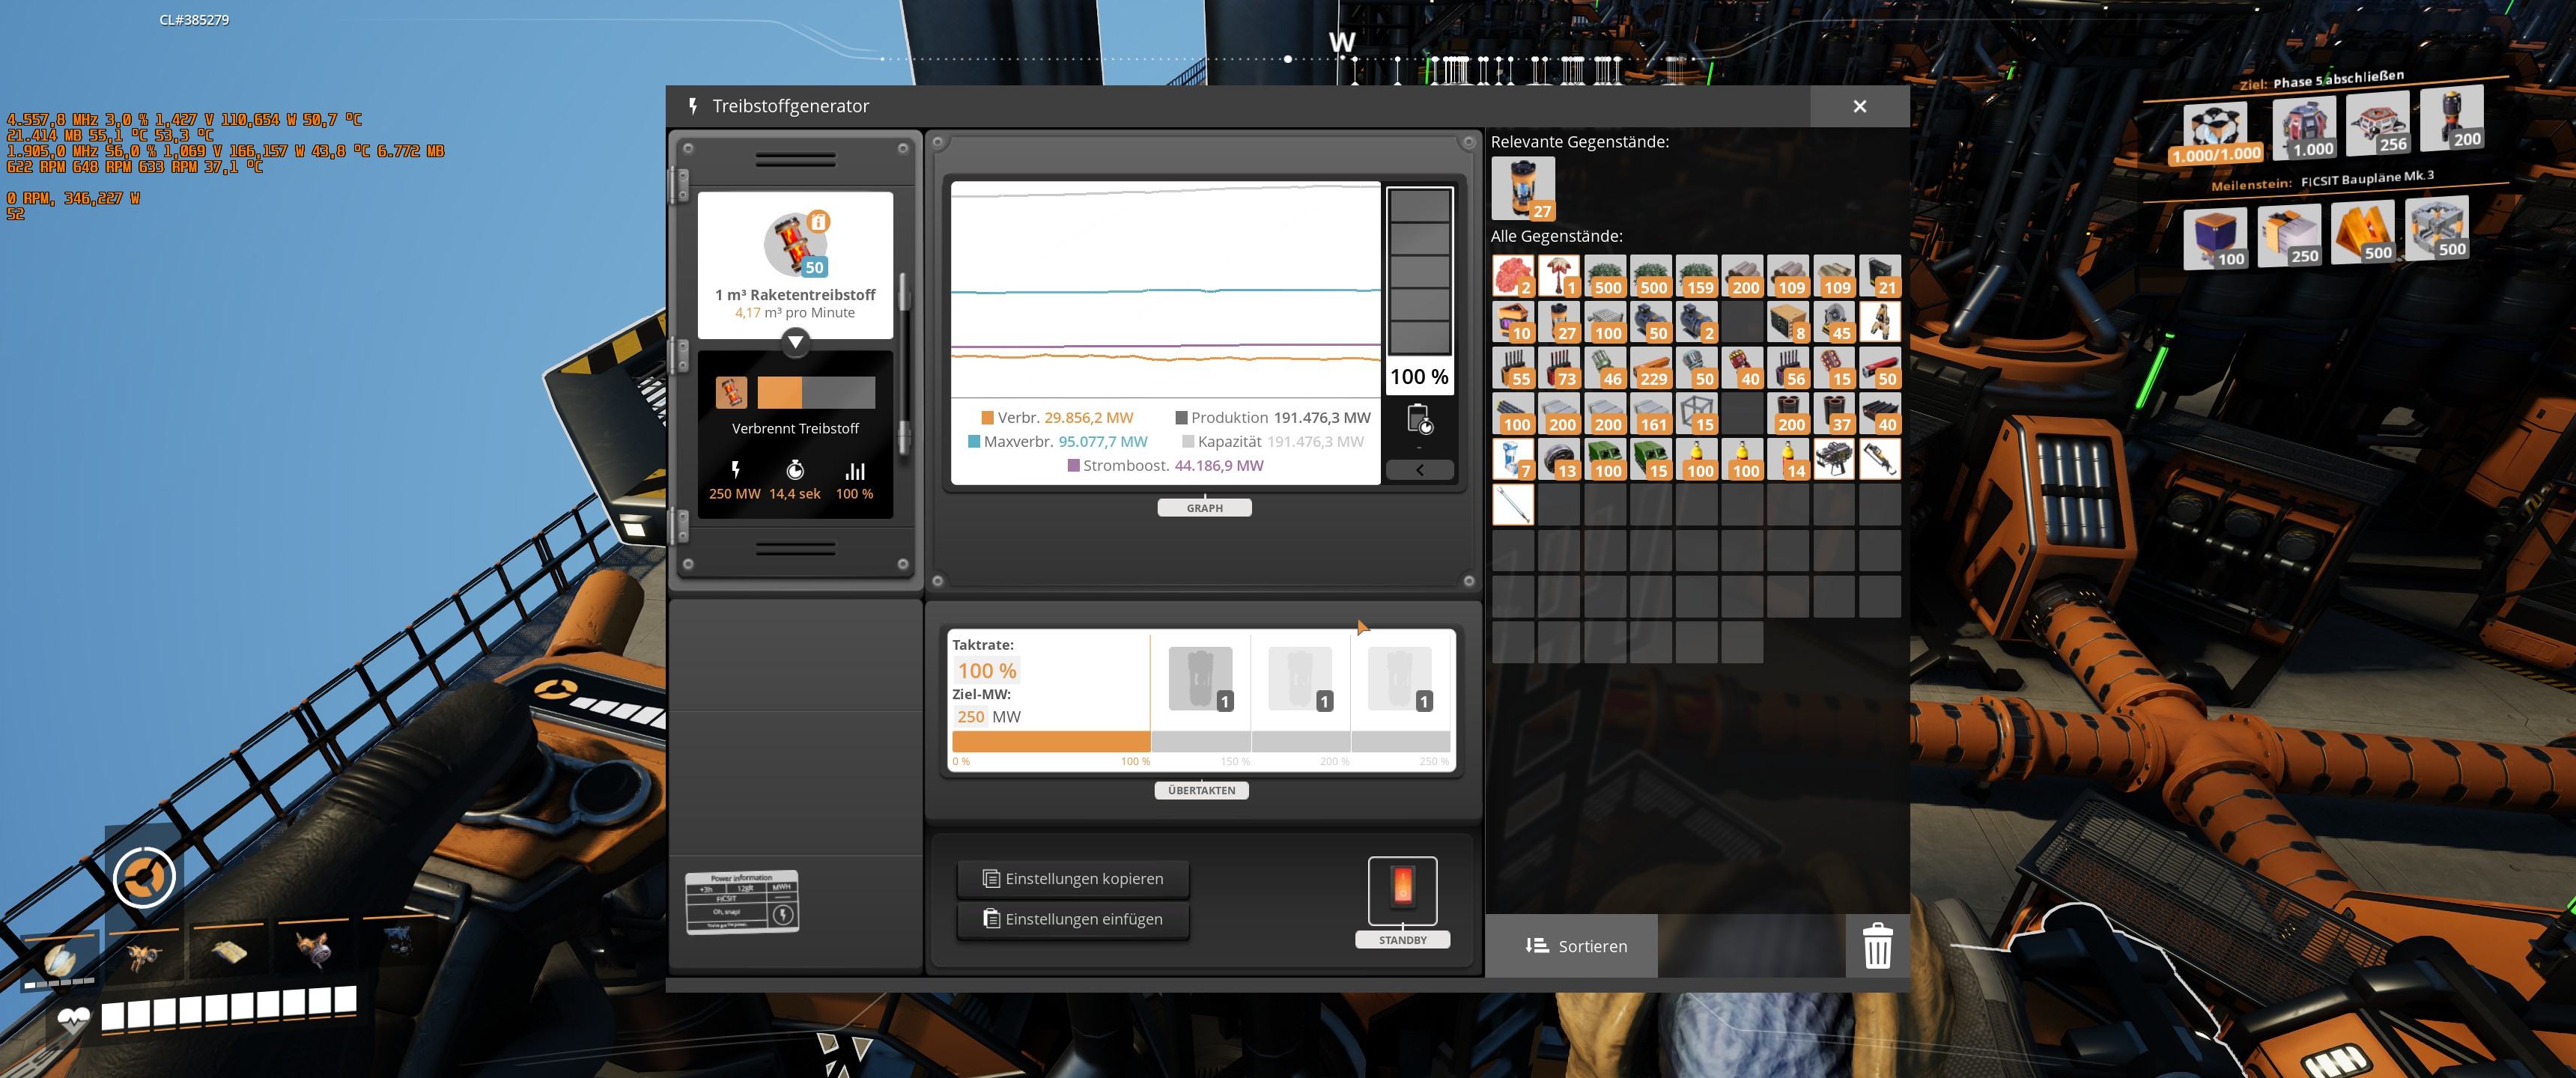Viewport: 2576px width, 1078px height.
Task: Pick the pipes stack showing 37
Action: click(x=1834, y=414)
